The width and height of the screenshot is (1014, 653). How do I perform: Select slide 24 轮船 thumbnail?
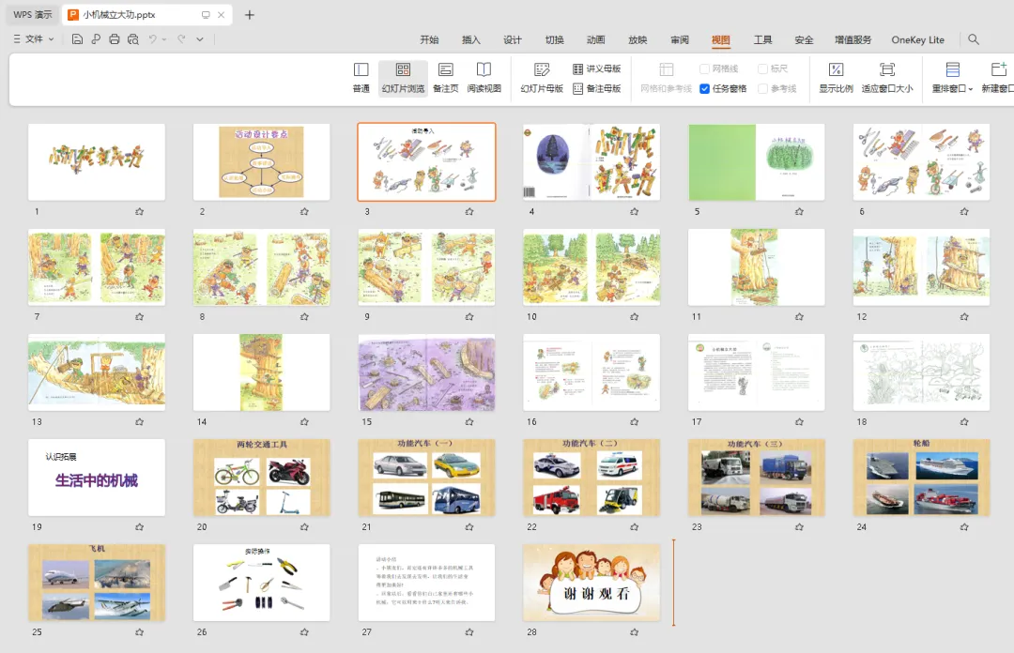[x=922, y=478]
